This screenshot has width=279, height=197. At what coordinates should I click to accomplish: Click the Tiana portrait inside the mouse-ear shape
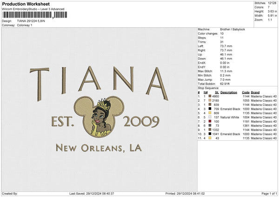point(101,118)
